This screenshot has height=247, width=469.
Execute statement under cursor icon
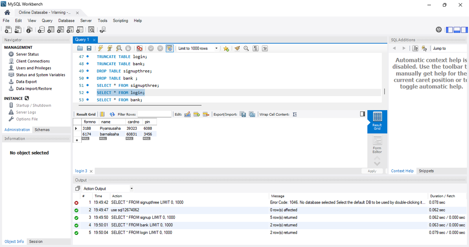110,48
